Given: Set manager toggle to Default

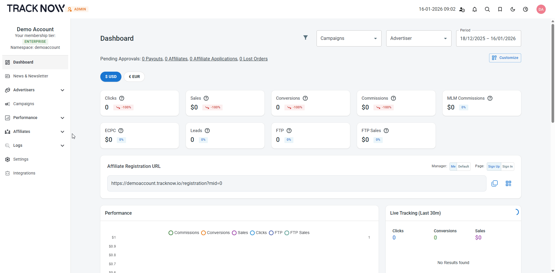Looking at the screenshot, I should pos(463,166).
